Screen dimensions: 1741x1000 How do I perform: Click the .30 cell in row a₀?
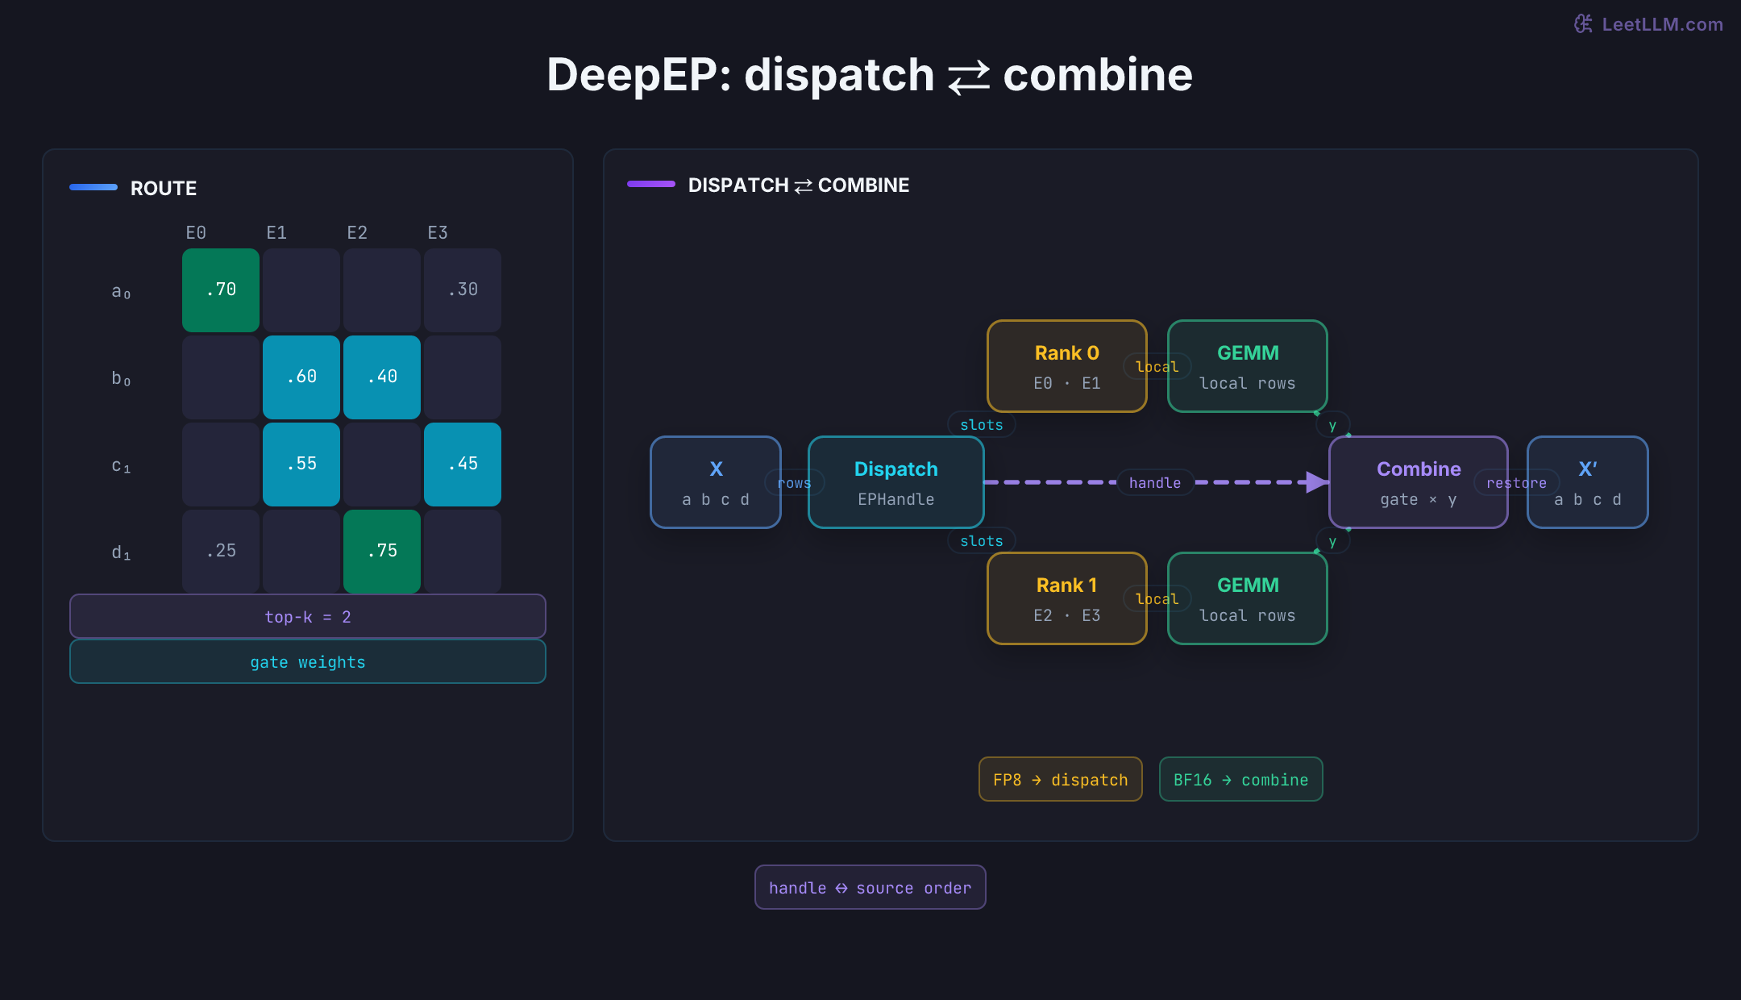(x=463, y=290)
